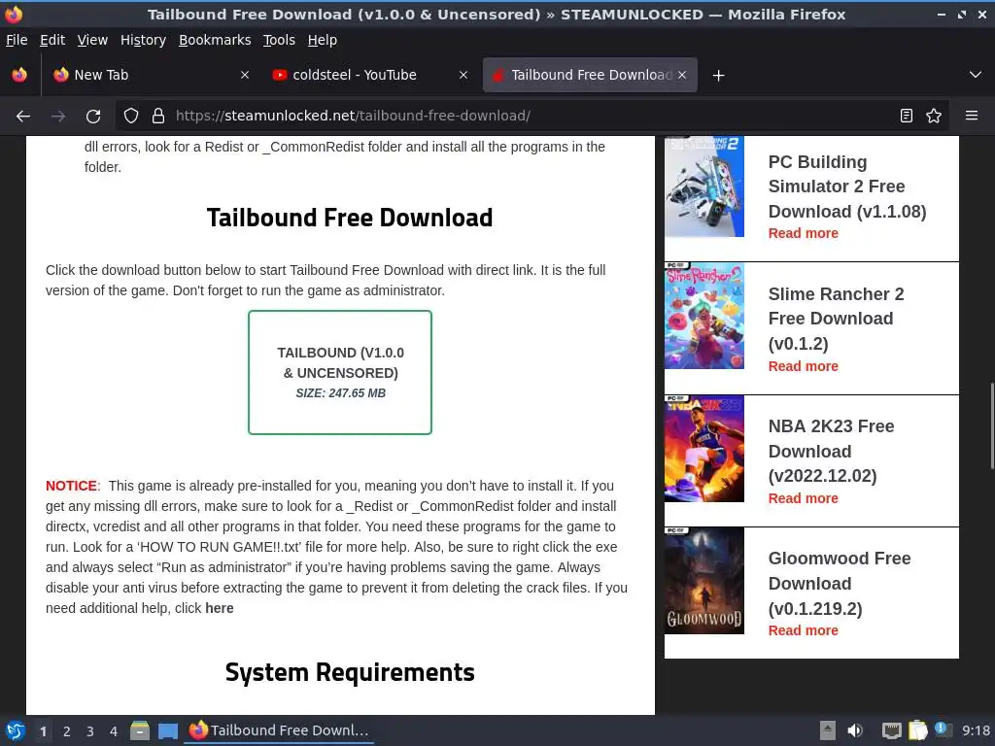Open the Edit menu
Screen dimensions: 995x746
coord(52,40)
